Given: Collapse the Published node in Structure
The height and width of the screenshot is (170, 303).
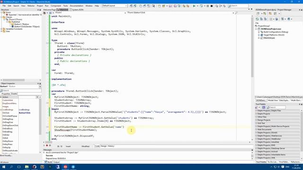Looking at the screenshot, I should coord(7,22).
